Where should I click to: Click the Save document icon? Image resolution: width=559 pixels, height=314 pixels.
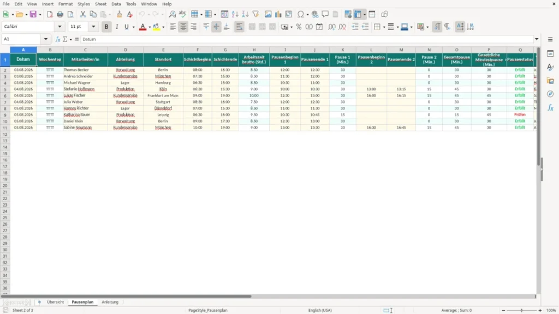[33, 14]
